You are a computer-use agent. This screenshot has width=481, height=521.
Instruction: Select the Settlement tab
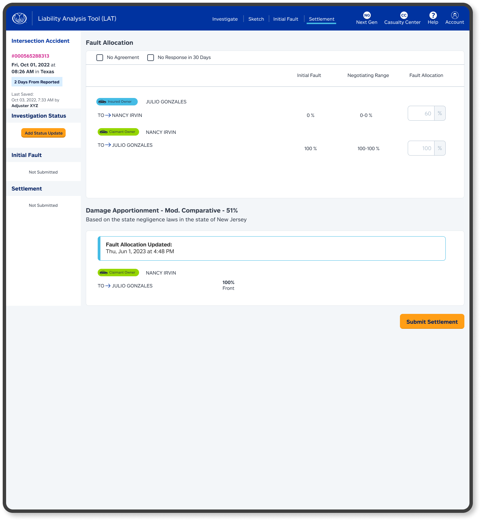point(322,19)
